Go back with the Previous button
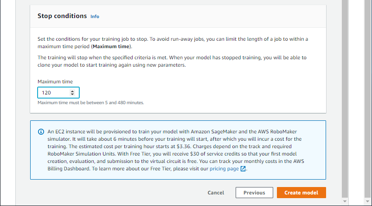The height and width of the screenshot is (206, 372). click(x=254, y=193)
